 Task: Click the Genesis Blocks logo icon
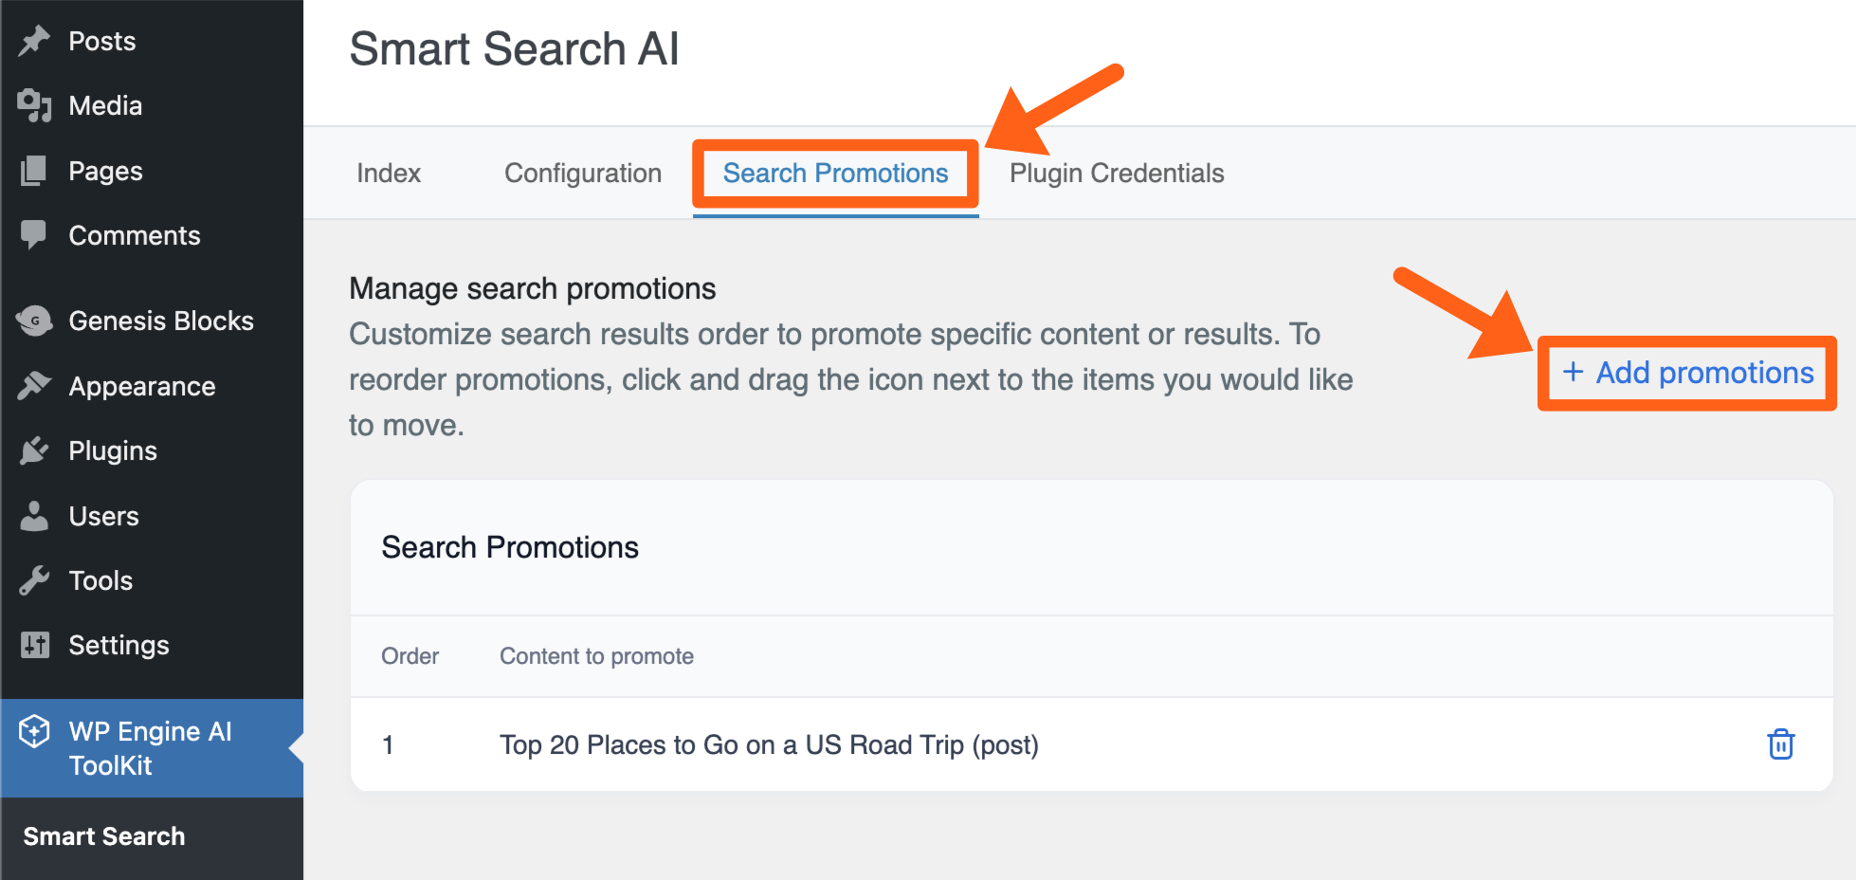pos(34,321)
